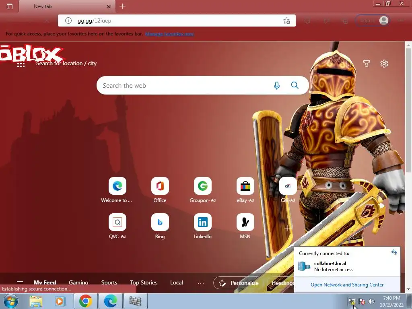Click the scrollbar down arrow
This screenshot has height=309, width=412.
tap(409, 290)
